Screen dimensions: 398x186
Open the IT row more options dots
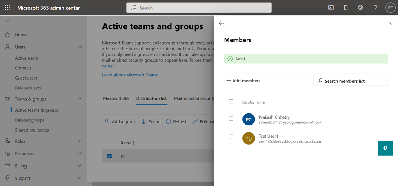pos(209,156)
